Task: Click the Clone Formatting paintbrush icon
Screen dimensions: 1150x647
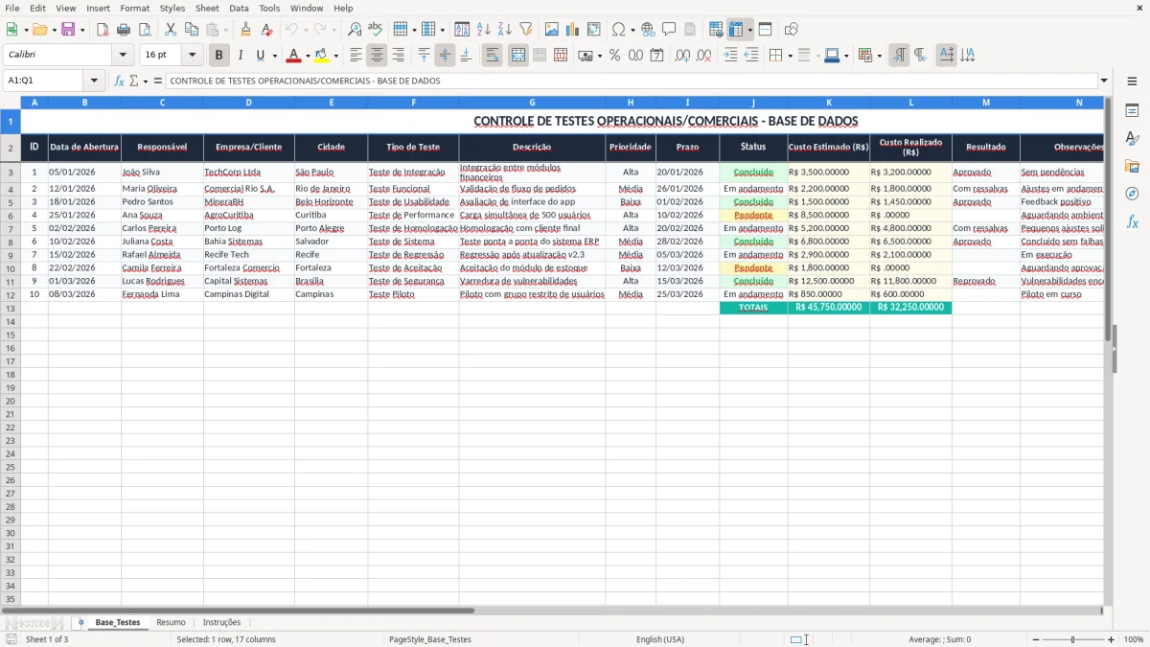Action: click(x=246, y=30)
